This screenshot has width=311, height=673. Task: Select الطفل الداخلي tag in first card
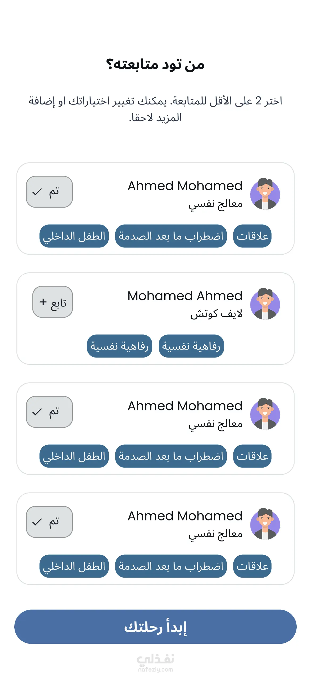(x=74, y=236)
